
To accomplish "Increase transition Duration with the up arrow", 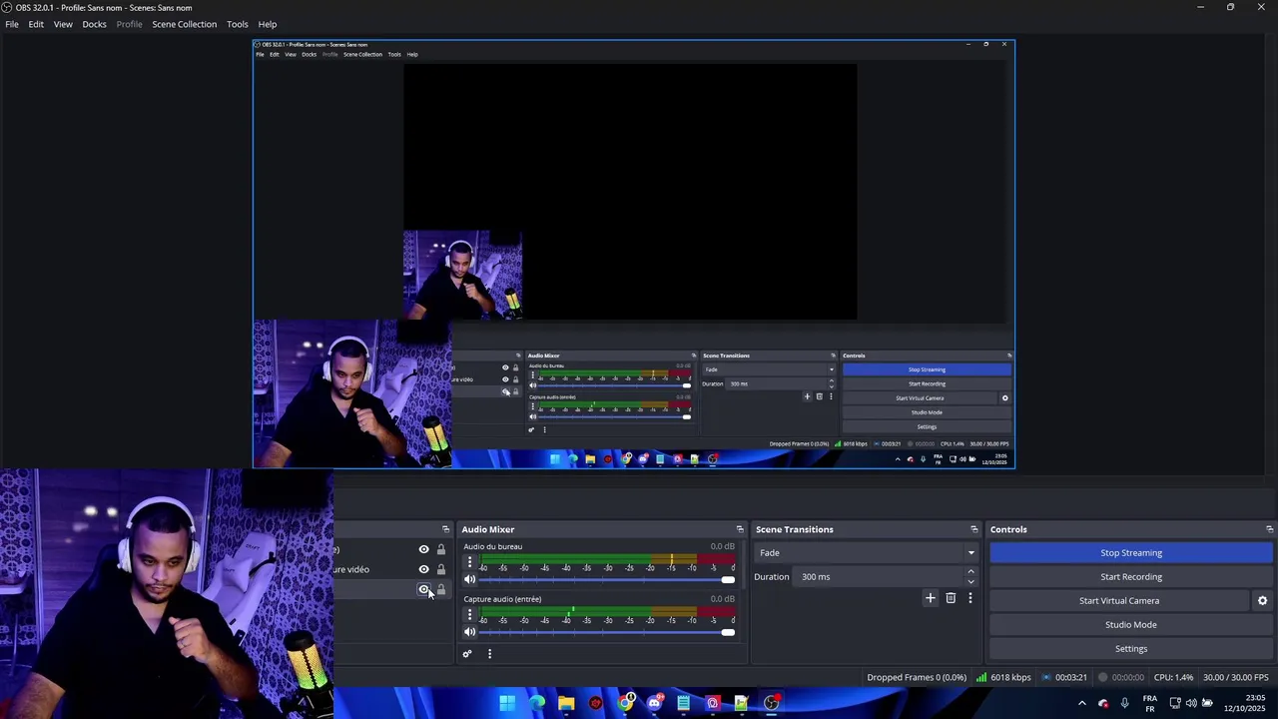I will (970, 572).
